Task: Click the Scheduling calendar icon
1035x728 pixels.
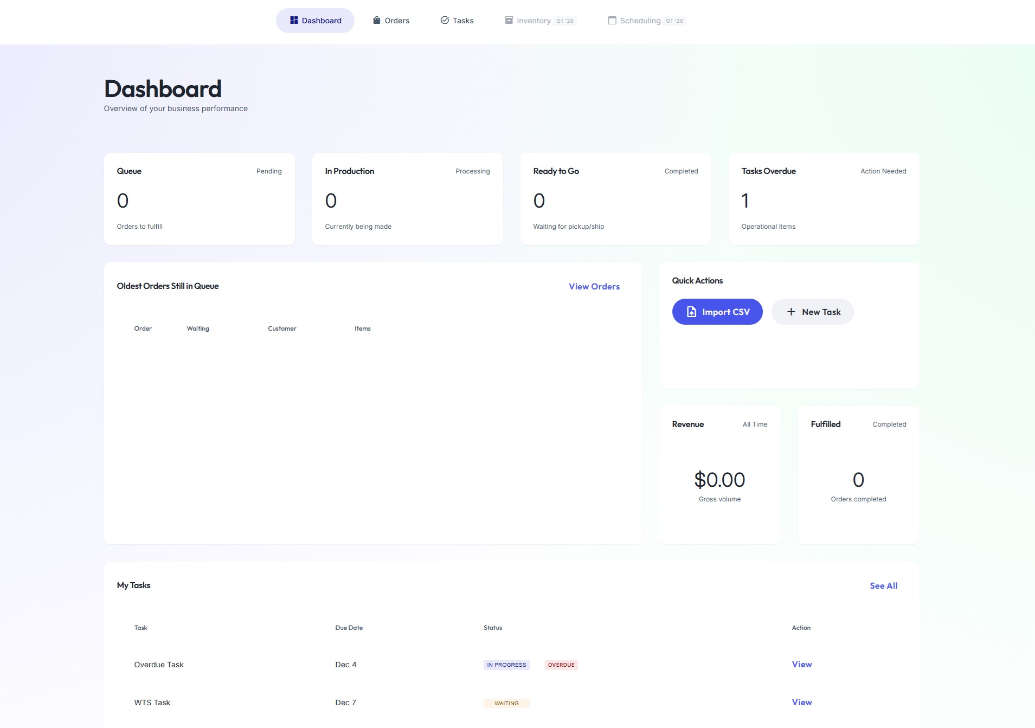Action: pyautogui.click(x=612, y=20)
